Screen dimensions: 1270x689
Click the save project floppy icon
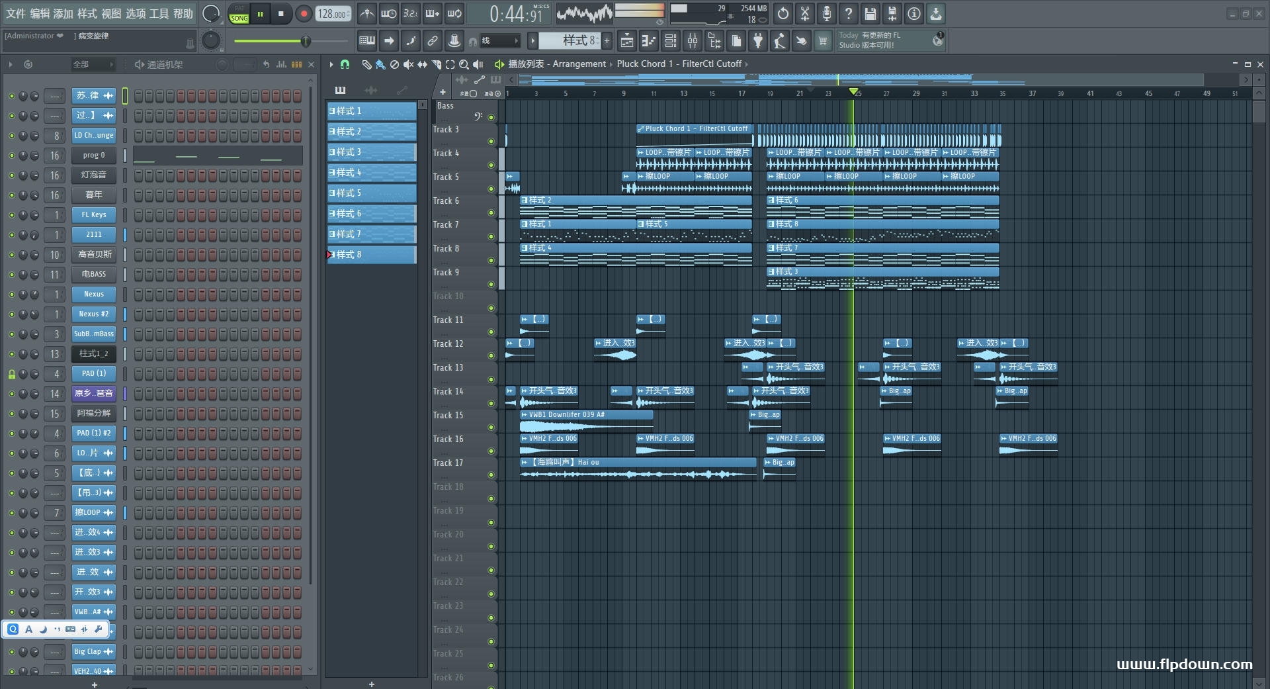click(x=870, y=14)
